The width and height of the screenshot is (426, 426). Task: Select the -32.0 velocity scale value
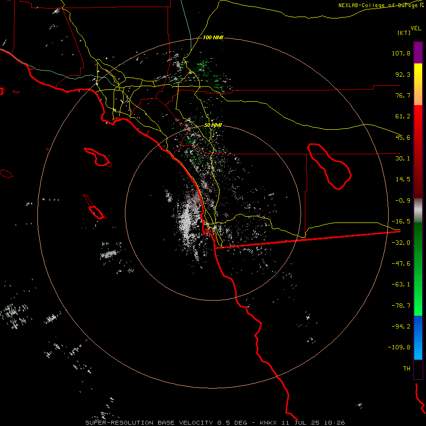coord(401,243)
